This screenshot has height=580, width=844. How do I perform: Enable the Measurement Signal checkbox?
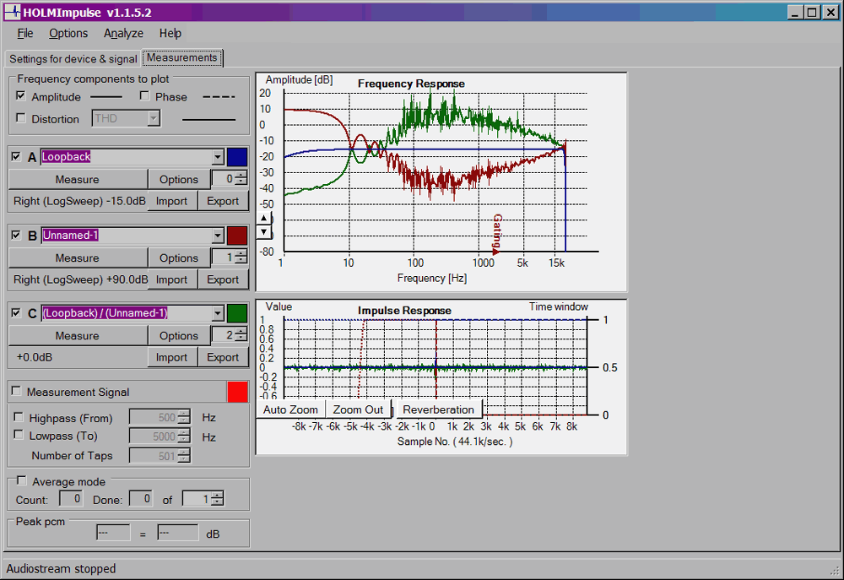pyautogui.click(x=16, y=391)
